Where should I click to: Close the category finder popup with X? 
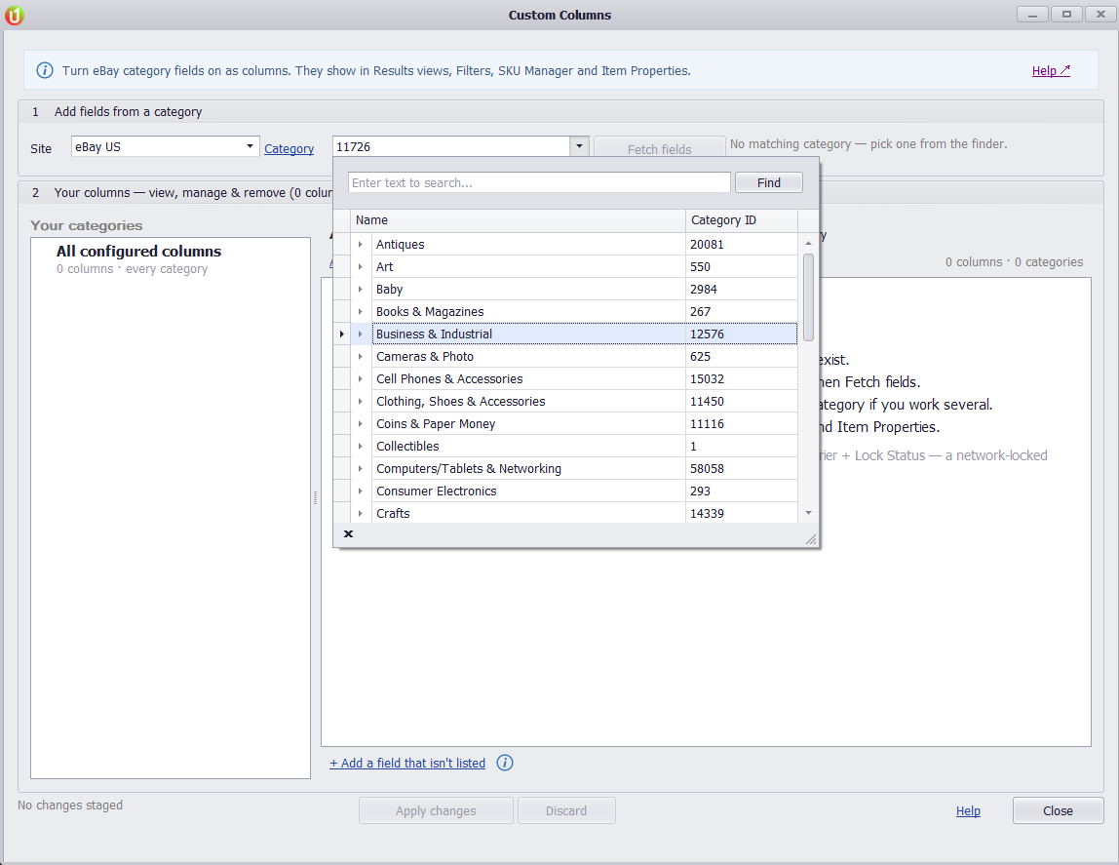click(x=348, y=533)
